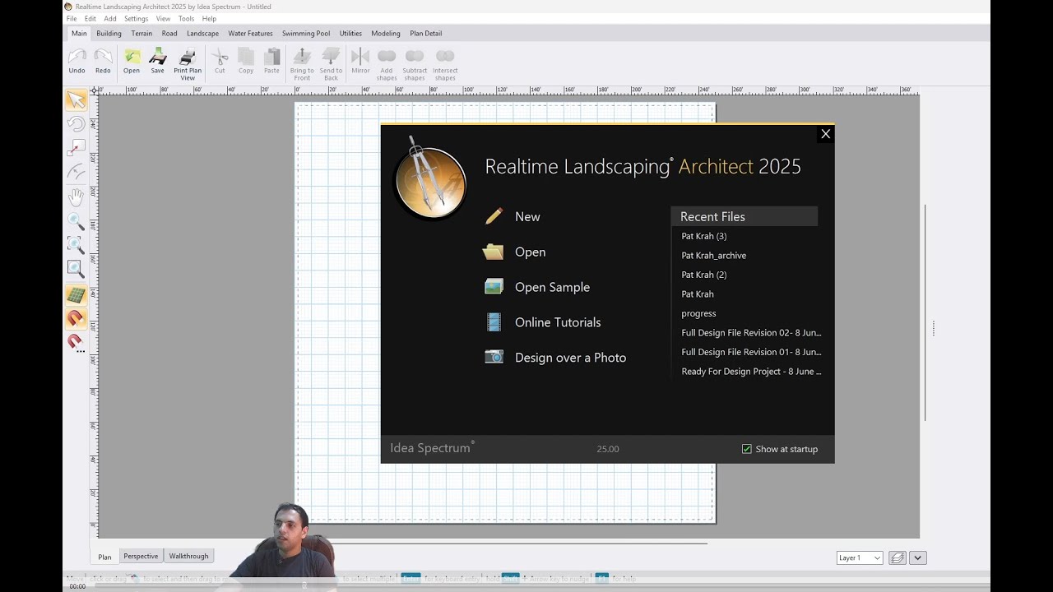Click the Subtract shapes icon
The image size is (1053, 592).
tap(415, 56)
